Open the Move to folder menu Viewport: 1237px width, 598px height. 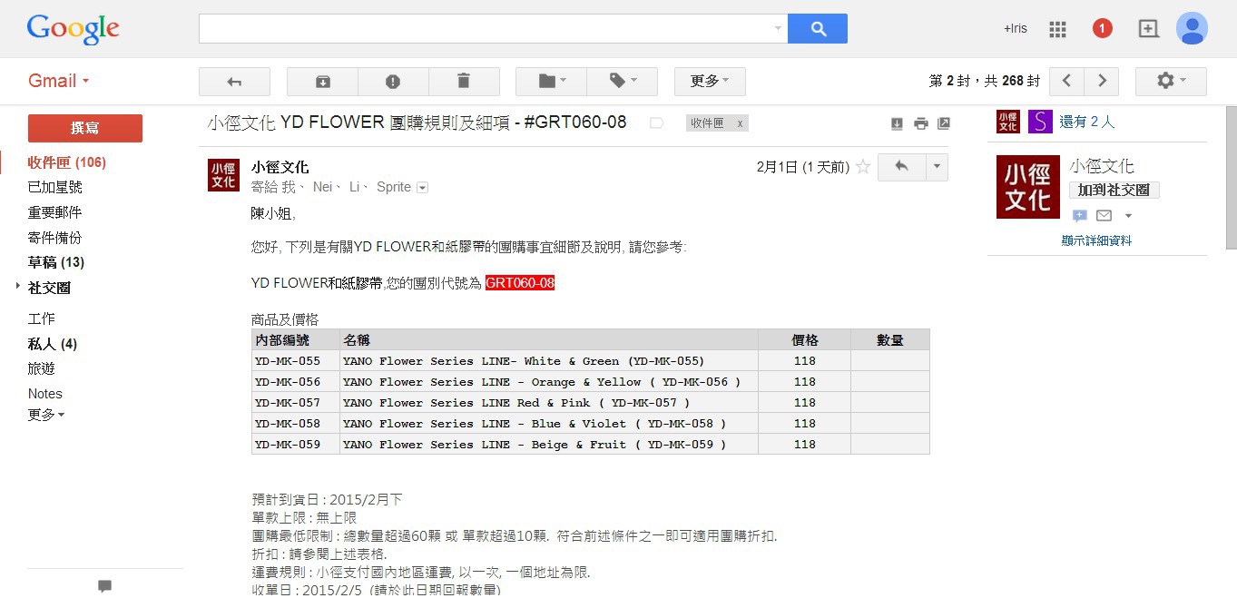[551, 82]
